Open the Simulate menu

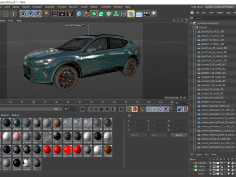(x=73, y=7)
